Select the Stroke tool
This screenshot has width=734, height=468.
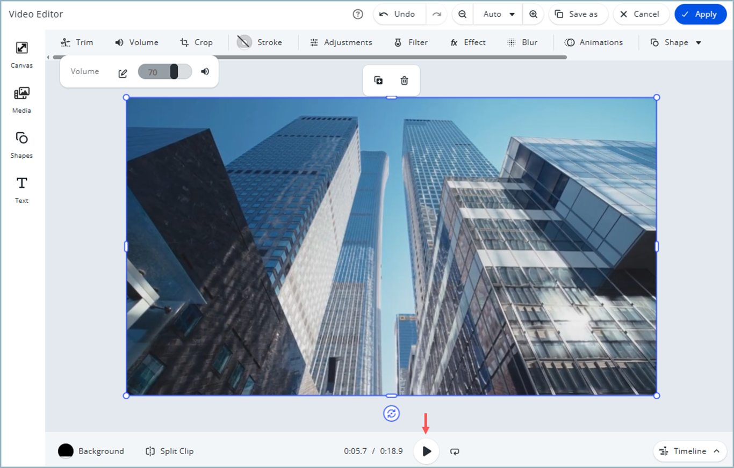(x=262, y=42)
